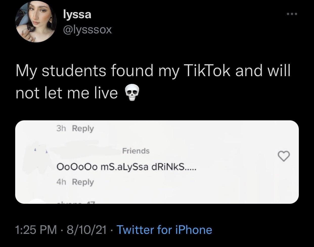Click the skull emoji in the tweet
This screenshot has width=314, height=247.
(x=131, y=94)
